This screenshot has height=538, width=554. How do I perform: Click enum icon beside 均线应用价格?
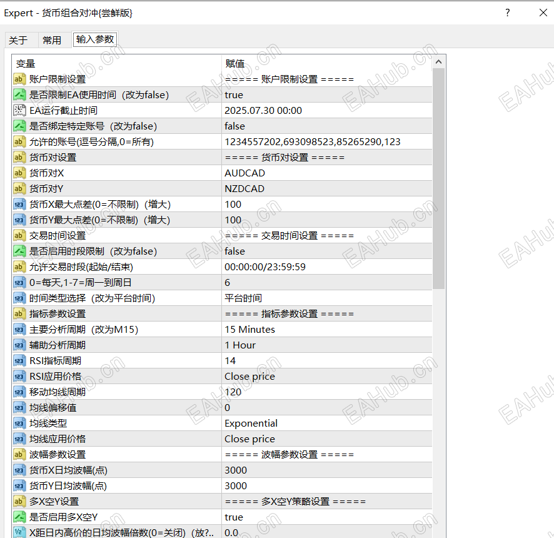19,439
